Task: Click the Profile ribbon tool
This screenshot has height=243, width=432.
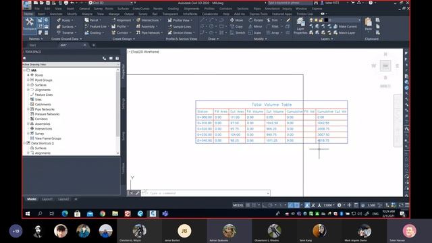Action: coord(120,26)
